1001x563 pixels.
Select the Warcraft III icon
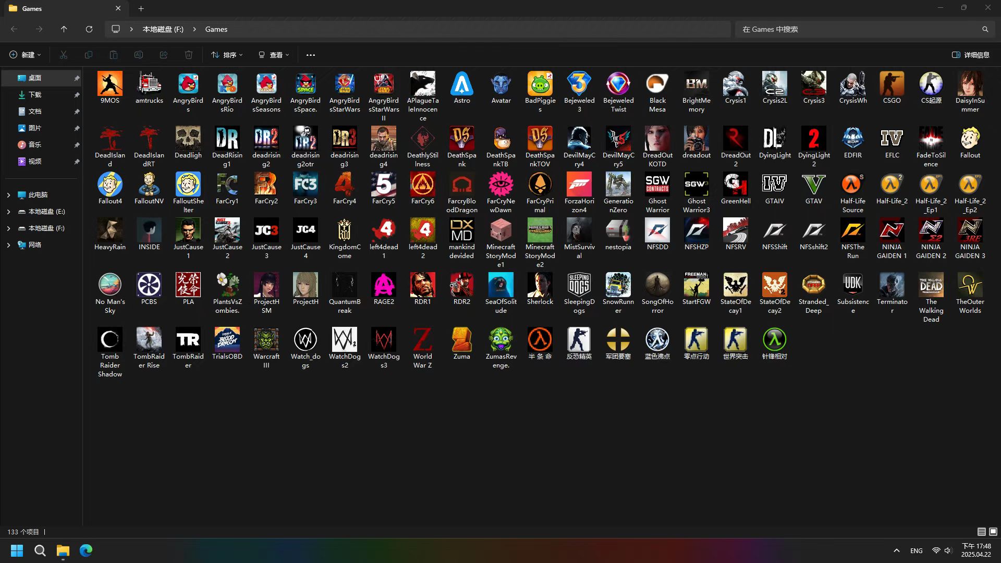266,339
